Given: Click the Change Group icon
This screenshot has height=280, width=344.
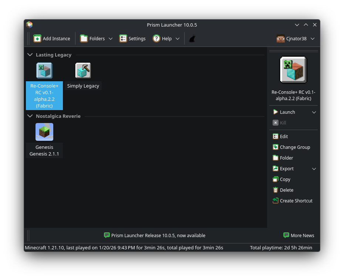Looking at the screenshot, I should [275, 147].
